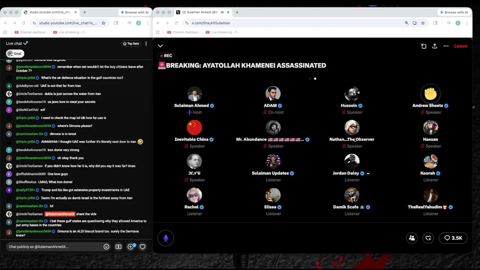Open TheRealYahudim listener avatar
Screen dimensions: 480x270
point(430,195)
